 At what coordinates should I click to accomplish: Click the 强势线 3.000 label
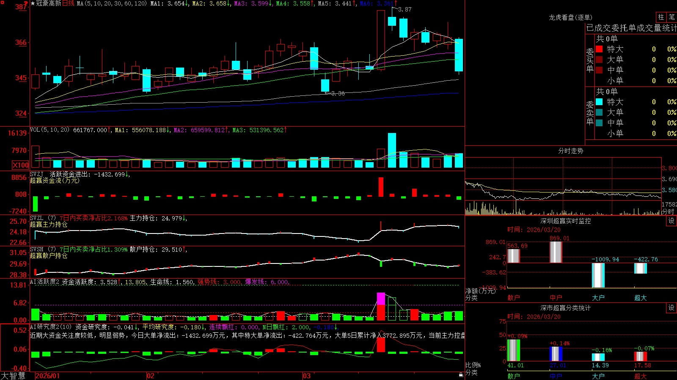(x=220, y=282)
